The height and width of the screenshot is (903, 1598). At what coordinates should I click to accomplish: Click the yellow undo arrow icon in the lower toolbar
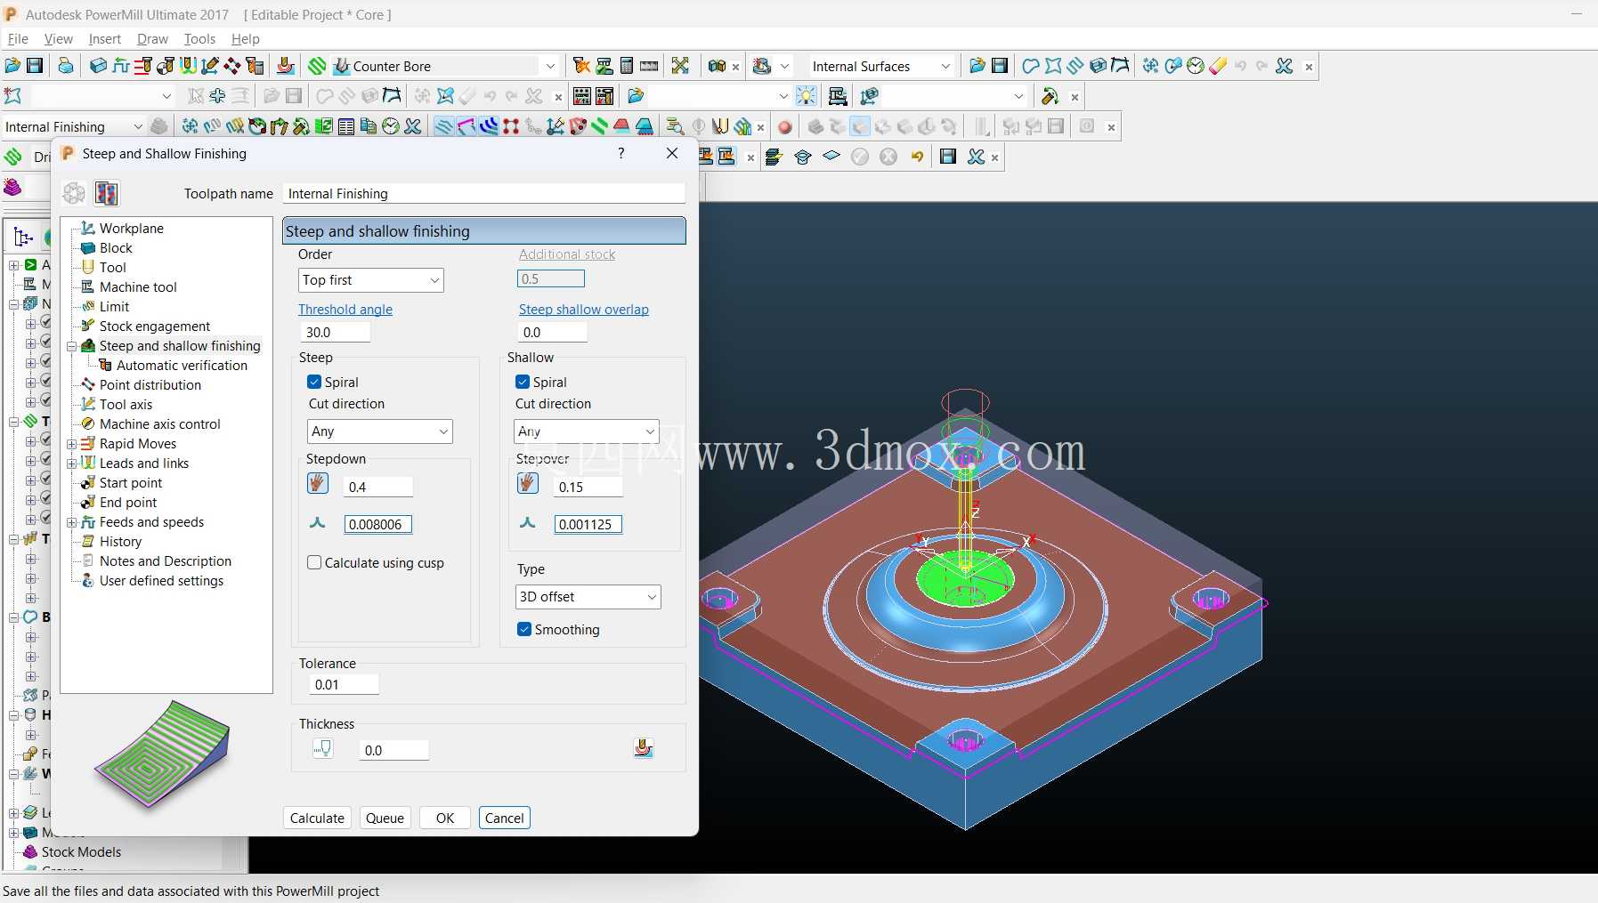917,157
